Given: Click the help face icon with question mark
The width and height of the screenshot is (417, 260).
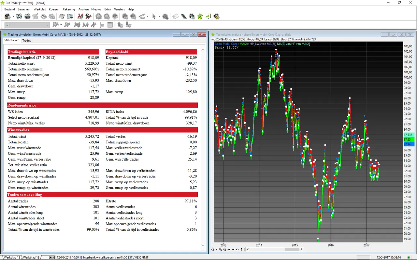Looking at the screenshot, I should click(x=216, y=16).
